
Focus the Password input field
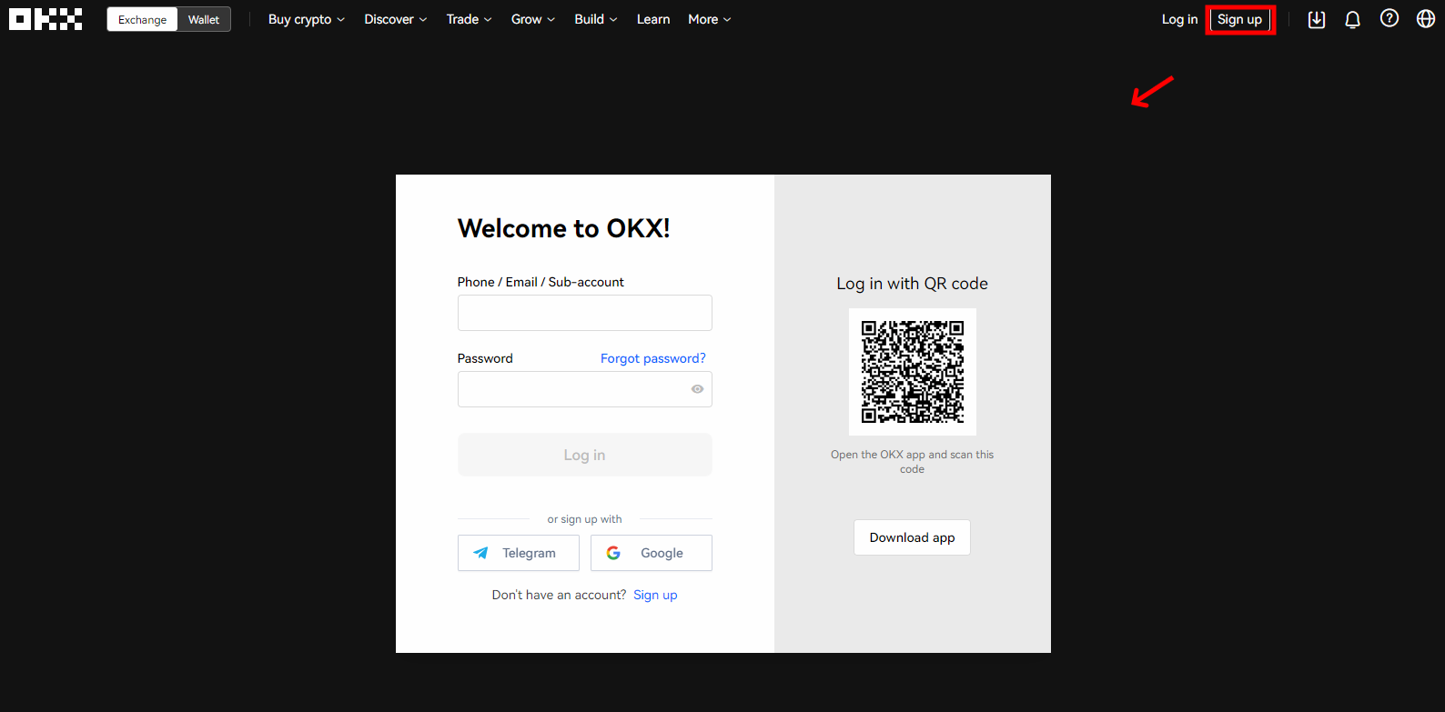[x=585, y=389]
